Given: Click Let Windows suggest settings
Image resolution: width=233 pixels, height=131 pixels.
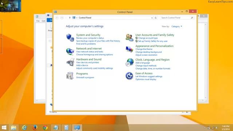Looking at the screenshot, I should click(149, 76).
